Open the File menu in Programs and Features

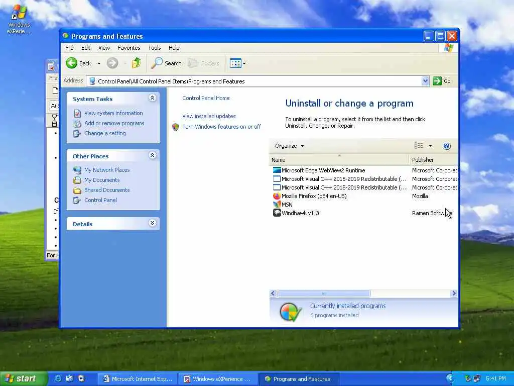tap(69, 48)
